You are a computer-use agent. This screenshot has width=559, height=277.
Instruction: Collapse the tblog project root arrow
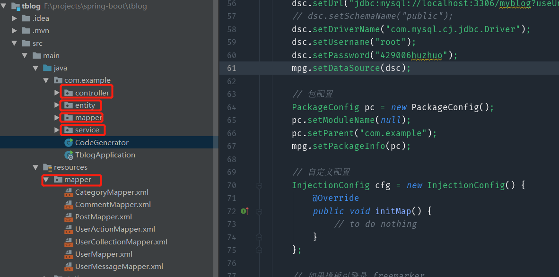coord(4,6)
